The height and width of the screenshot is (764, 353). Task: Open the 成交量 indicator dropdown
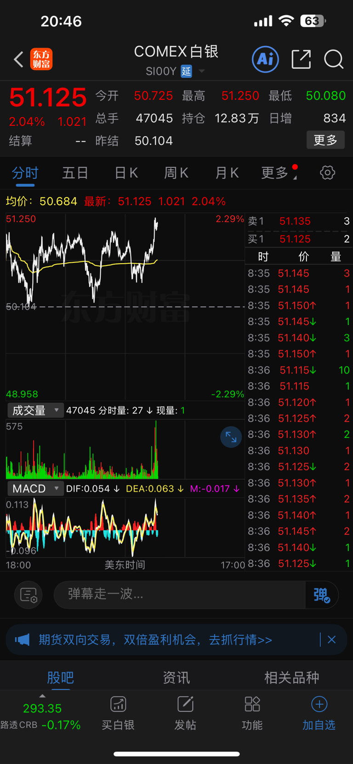pyautogui.click(x=35, y=410)
